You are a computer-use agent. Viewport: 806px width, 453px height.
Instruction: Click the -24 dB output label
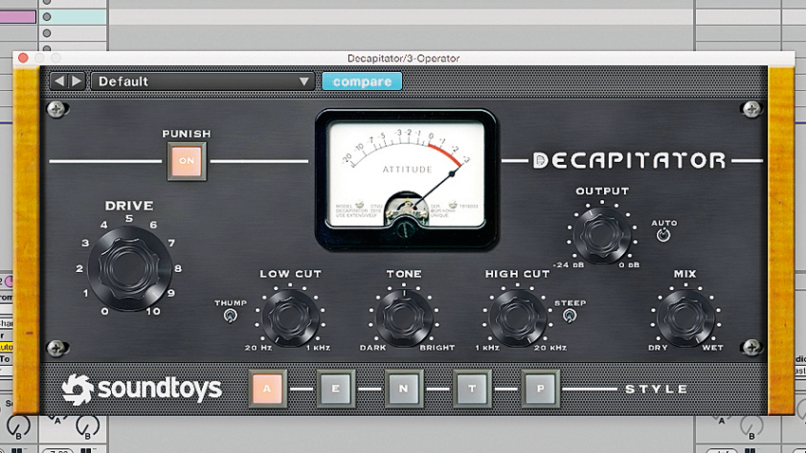[x=568, y=265]
